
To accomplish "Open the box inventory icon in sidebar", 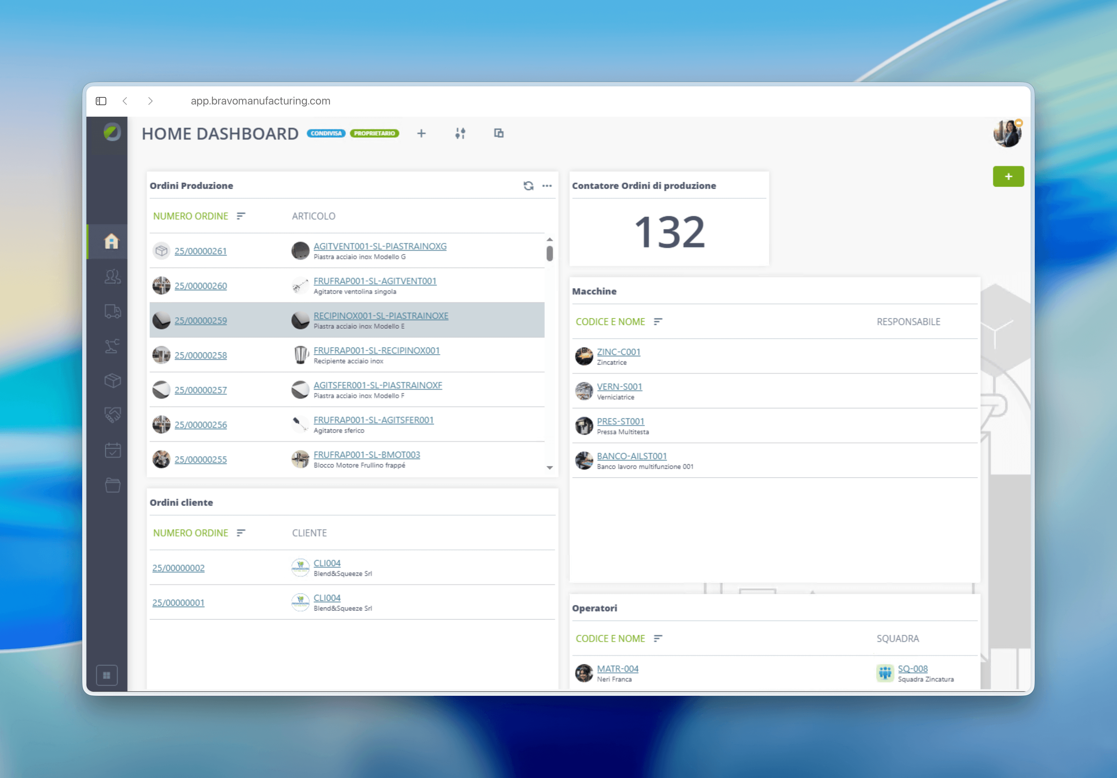I will (x=113, y=381).
